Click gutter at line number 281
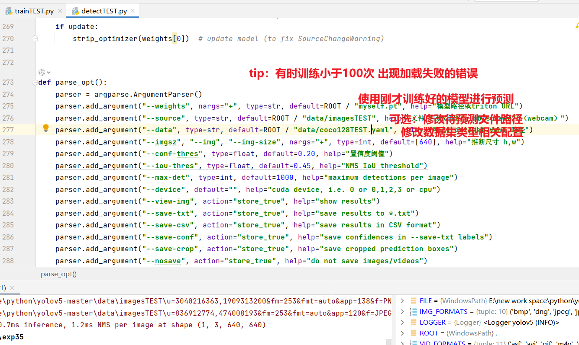The image size is (579, 345). point(8,177)
